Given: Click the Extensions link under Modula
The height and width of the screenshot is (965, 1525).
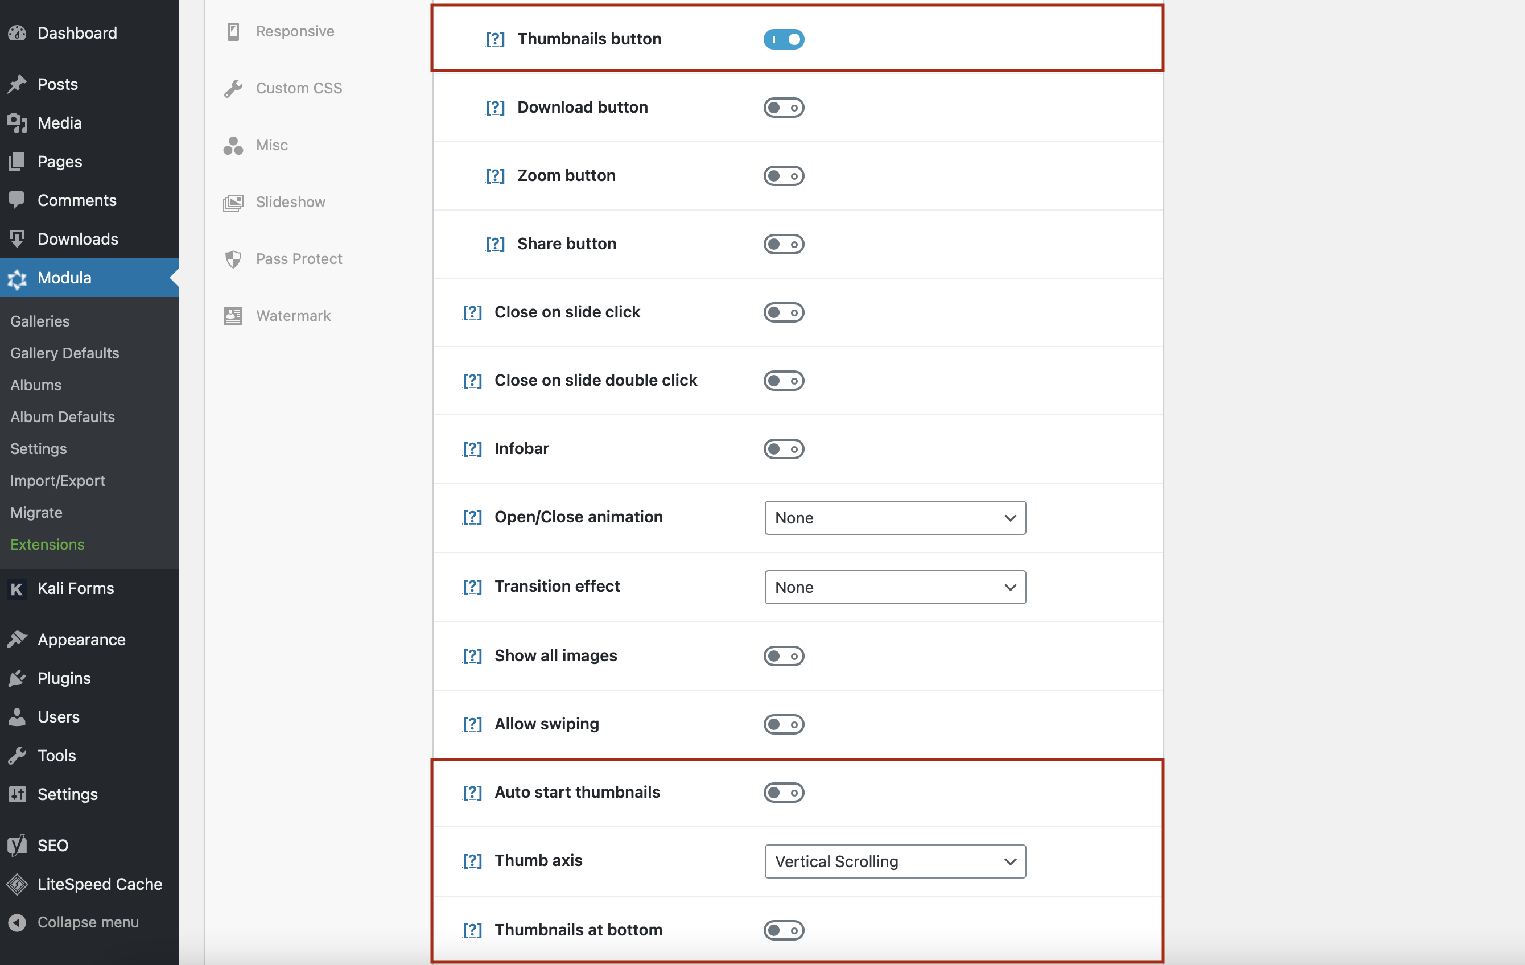Looking at the screenshot, I should coord(47,543).
